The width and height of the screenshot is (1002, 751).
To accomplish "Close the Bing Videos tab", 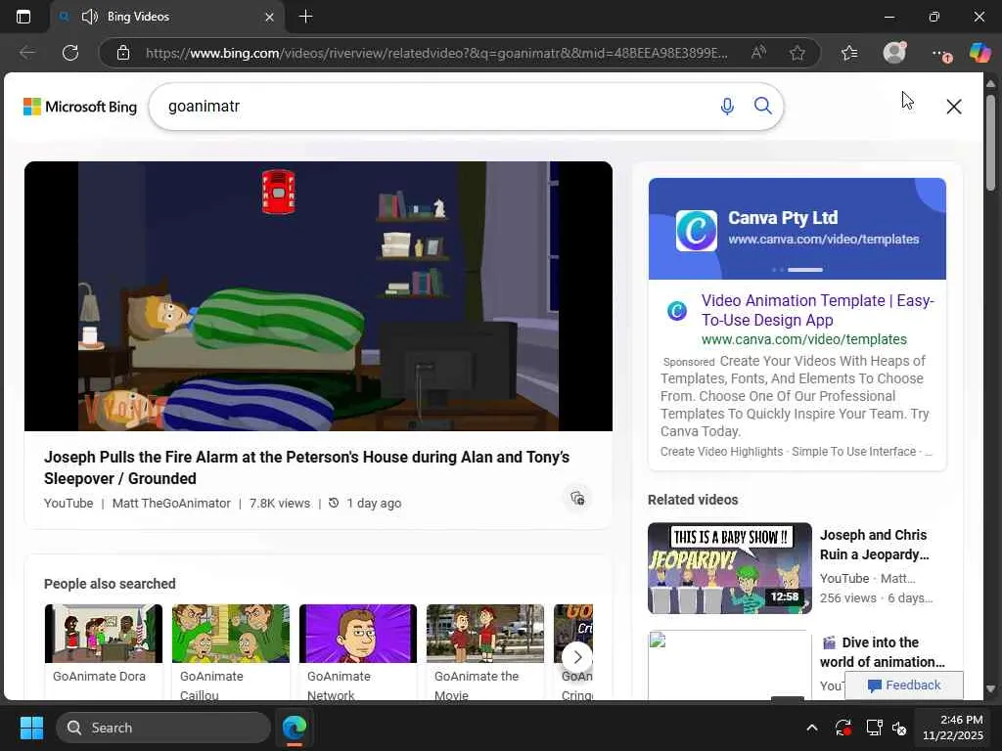I will (270, 18).
